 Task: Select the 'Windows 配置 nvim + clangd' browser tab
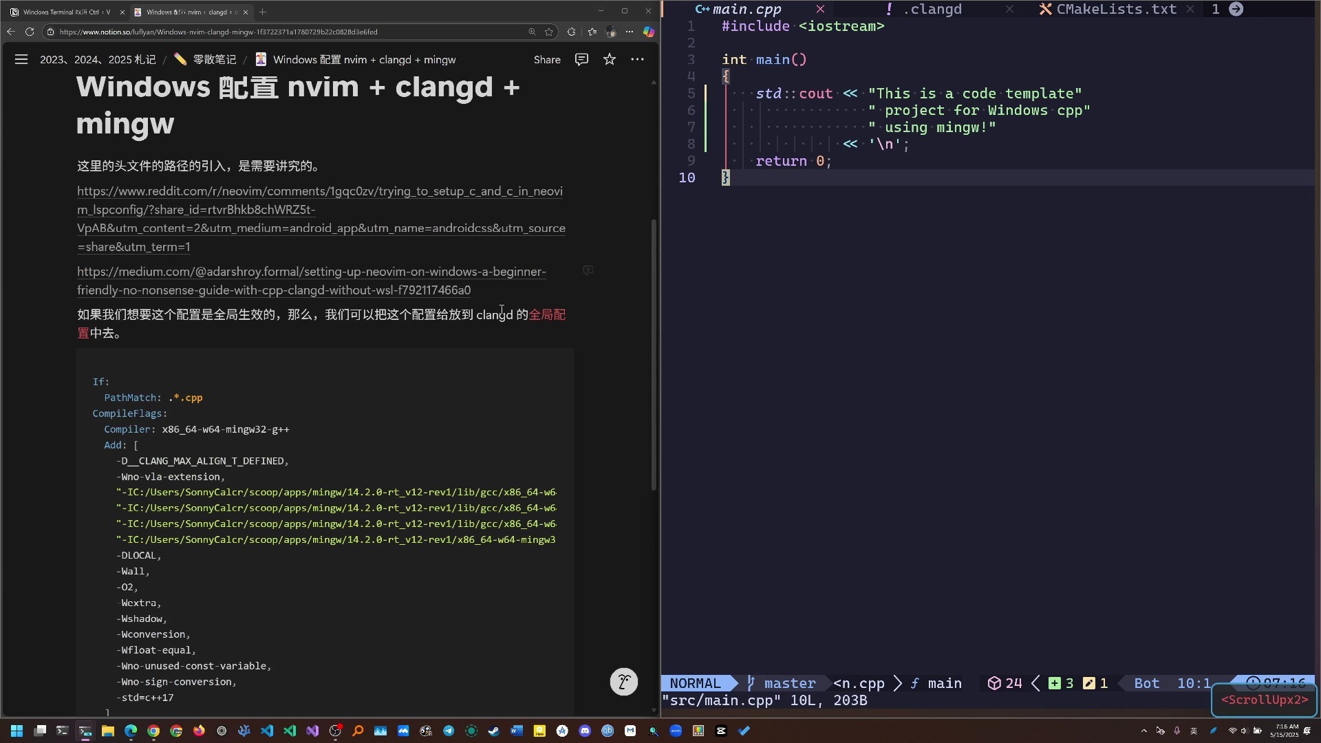click(x=191, y=12)
